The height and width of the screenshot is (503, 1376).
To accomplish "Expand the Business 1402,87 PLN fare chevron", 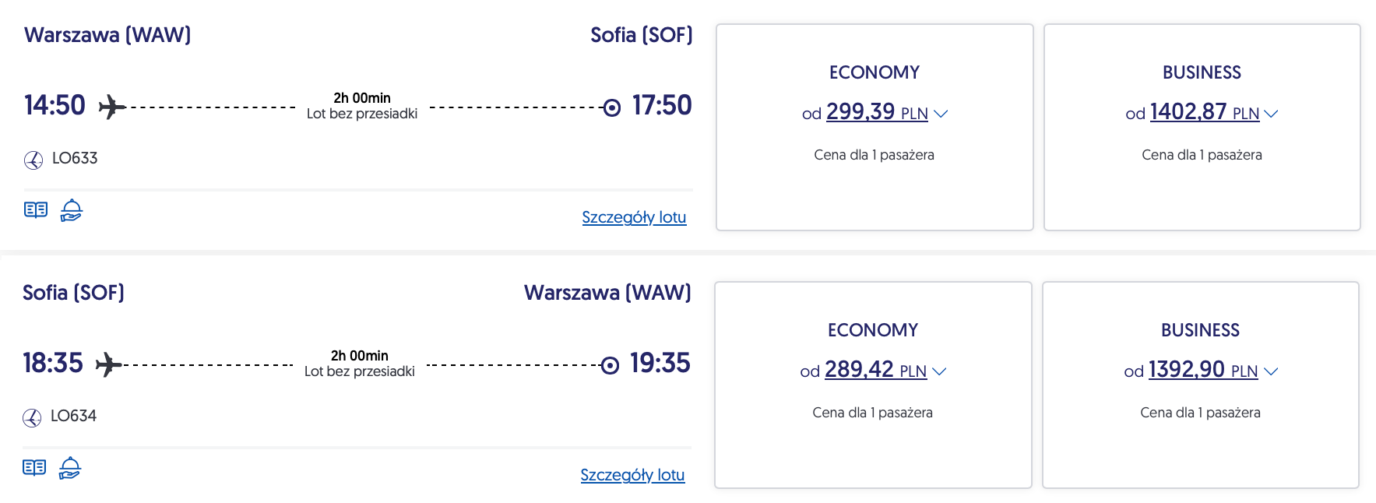I will point(1271,114).
